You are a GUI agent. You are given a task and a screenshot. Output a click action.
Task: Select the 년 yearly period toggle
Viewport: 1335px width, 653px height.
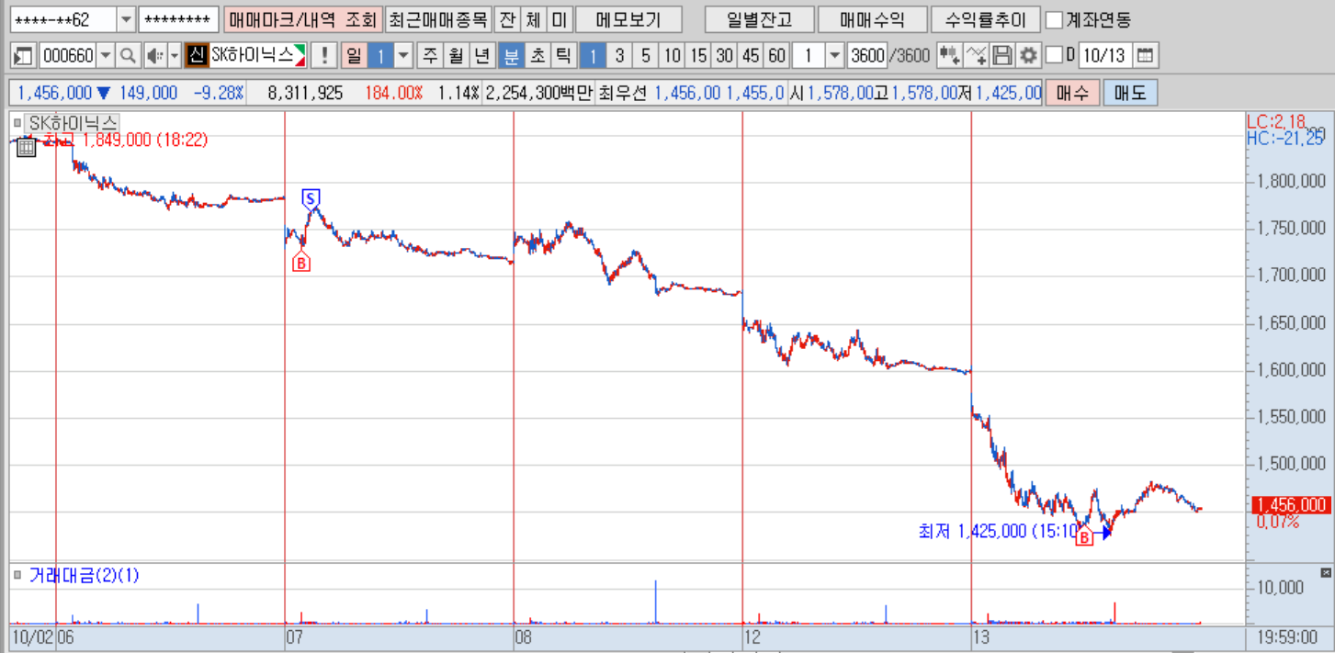(x=481, y=55)
